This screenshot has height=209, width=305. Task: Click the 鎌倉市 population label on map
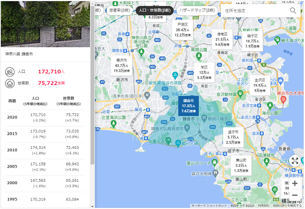pyautogui.click(x=189, y=106)
